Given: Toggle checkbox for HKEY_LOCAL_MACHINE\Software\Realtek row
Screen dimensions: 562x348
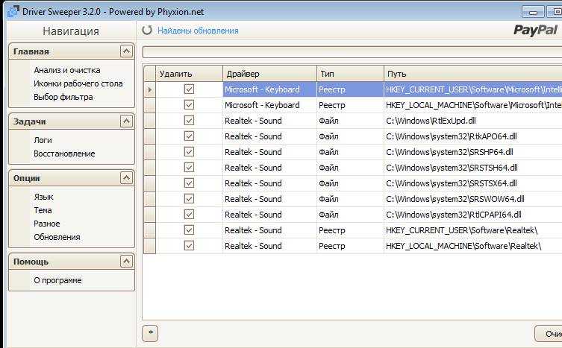Looking at the screenshot, I should [x=189, y=246].
